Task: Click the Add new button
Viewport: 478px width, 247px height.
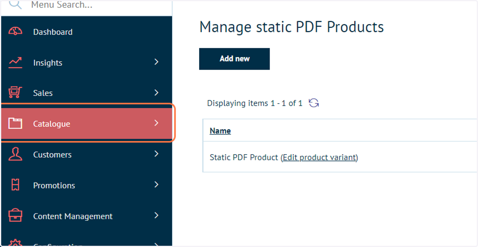Action: [x=234, y=59]
